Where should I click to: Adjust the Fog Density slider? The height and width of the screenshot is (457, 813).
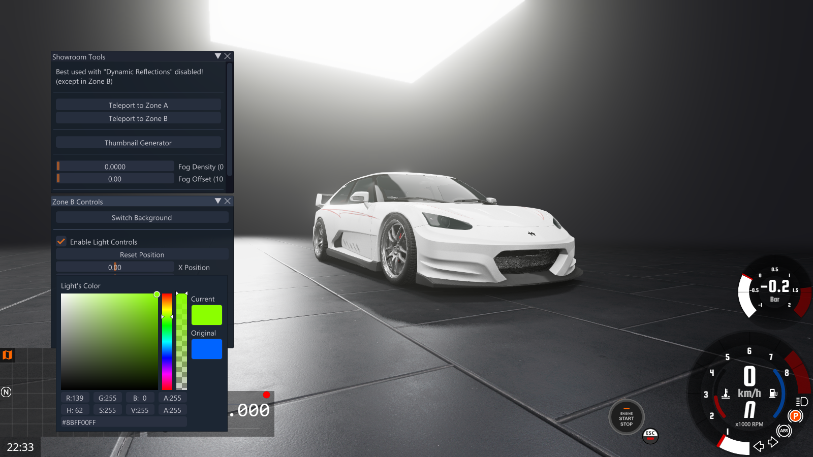[115, 167]
